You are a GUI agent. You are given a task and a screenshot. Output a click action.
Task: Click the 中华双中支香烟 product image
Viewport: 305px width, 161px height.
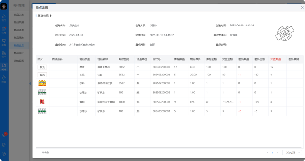pyautogui.click(x=42, y=102)
